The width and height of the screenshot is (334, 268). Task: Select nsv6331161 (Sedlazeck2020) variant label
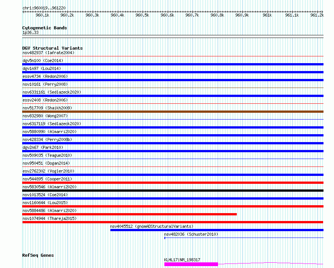(x=52, y=92)
